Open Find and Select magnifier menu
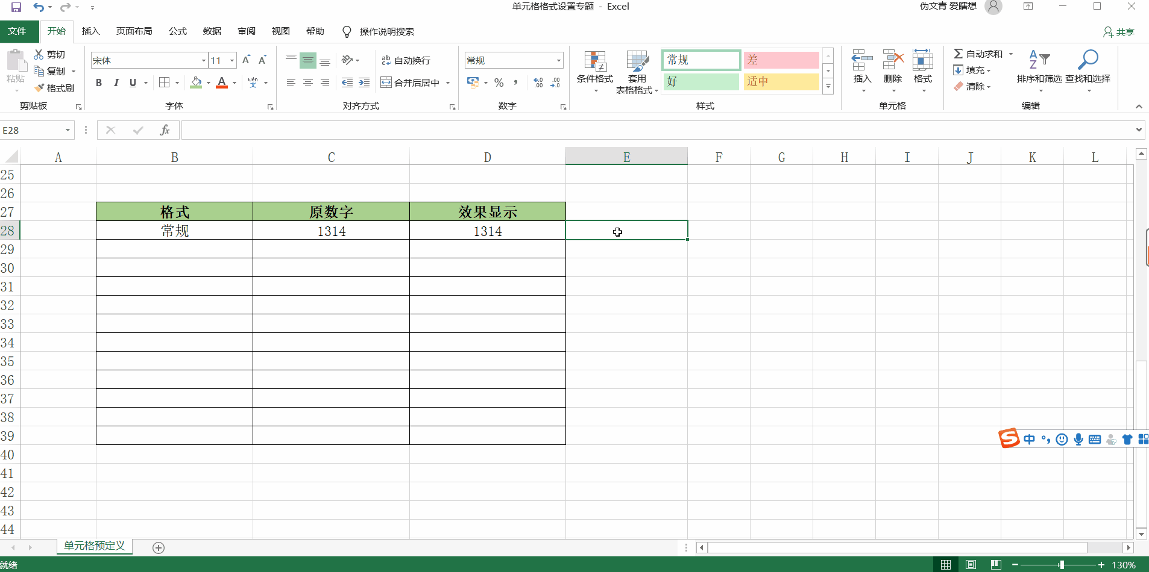 pyautogui.click(x=1088, y=71)
